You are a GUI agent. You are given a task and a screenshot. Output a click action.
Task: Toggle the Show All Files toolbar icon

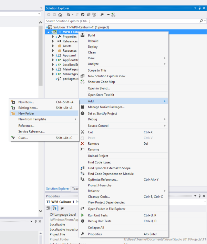coord(94,14)
